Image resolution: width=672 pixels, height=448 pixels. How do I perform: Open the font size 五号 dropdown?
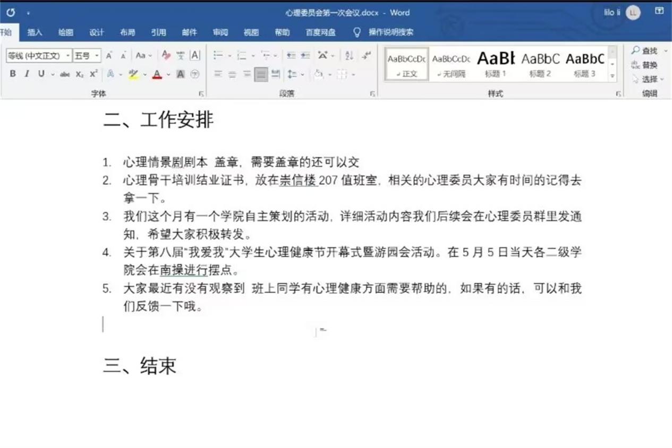[97, 55]
